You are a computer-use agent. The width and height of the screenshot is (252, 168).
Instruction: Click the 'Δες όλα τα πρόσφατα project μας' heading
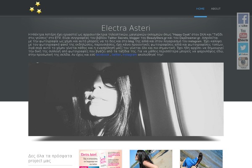pyautogui.click(x=50, y=158)
